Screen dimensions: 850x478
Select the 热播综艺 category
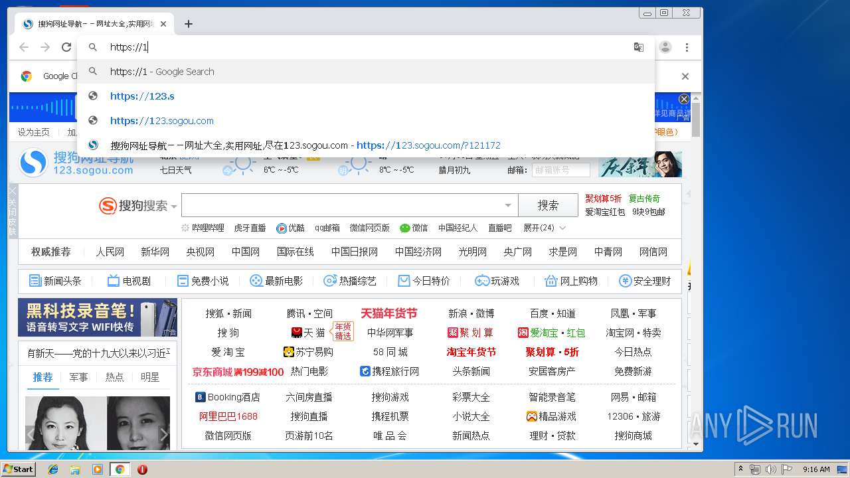coord(350,281)
